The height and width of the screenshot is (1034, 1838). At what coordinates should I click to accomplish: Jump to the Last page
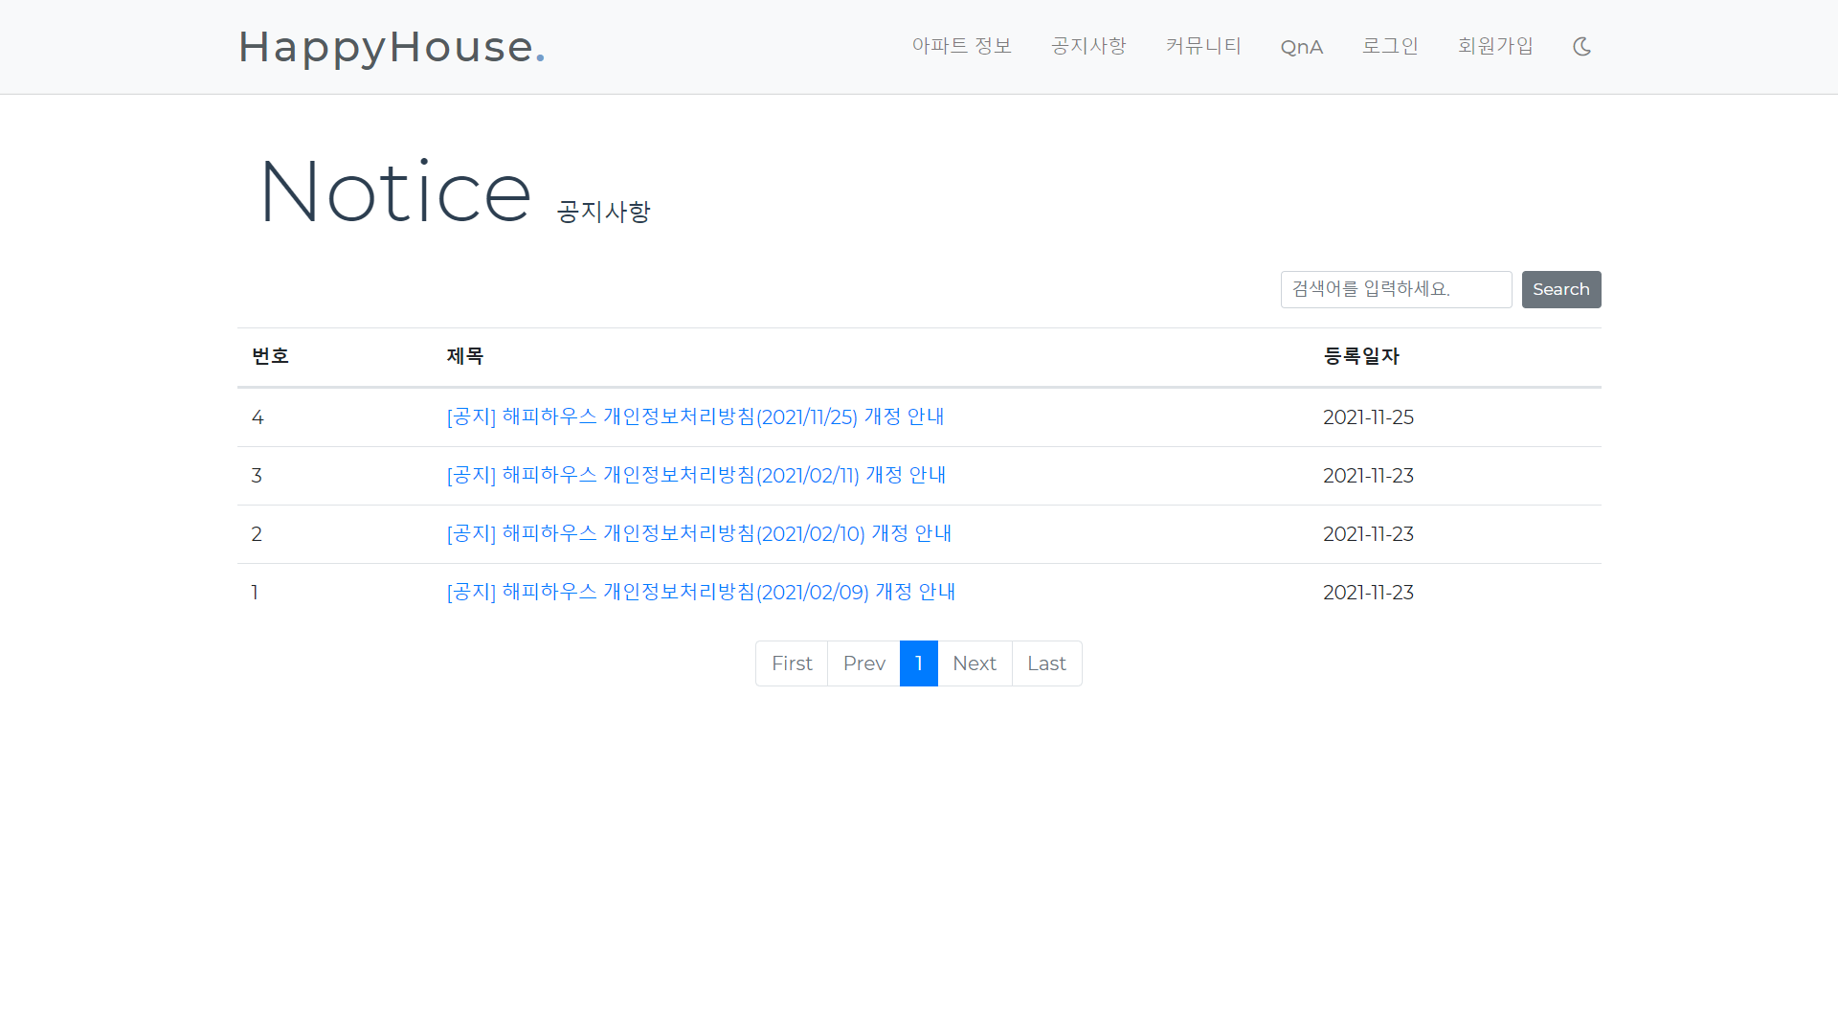click(x=1046, y=663)
